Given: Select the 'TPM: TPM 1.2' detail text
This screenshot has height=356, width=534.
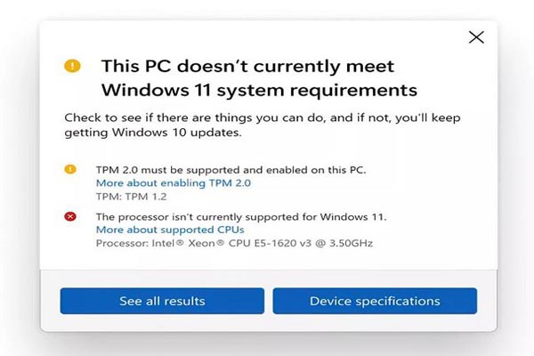Looking at the screenshot, I should tap(131, 197).
